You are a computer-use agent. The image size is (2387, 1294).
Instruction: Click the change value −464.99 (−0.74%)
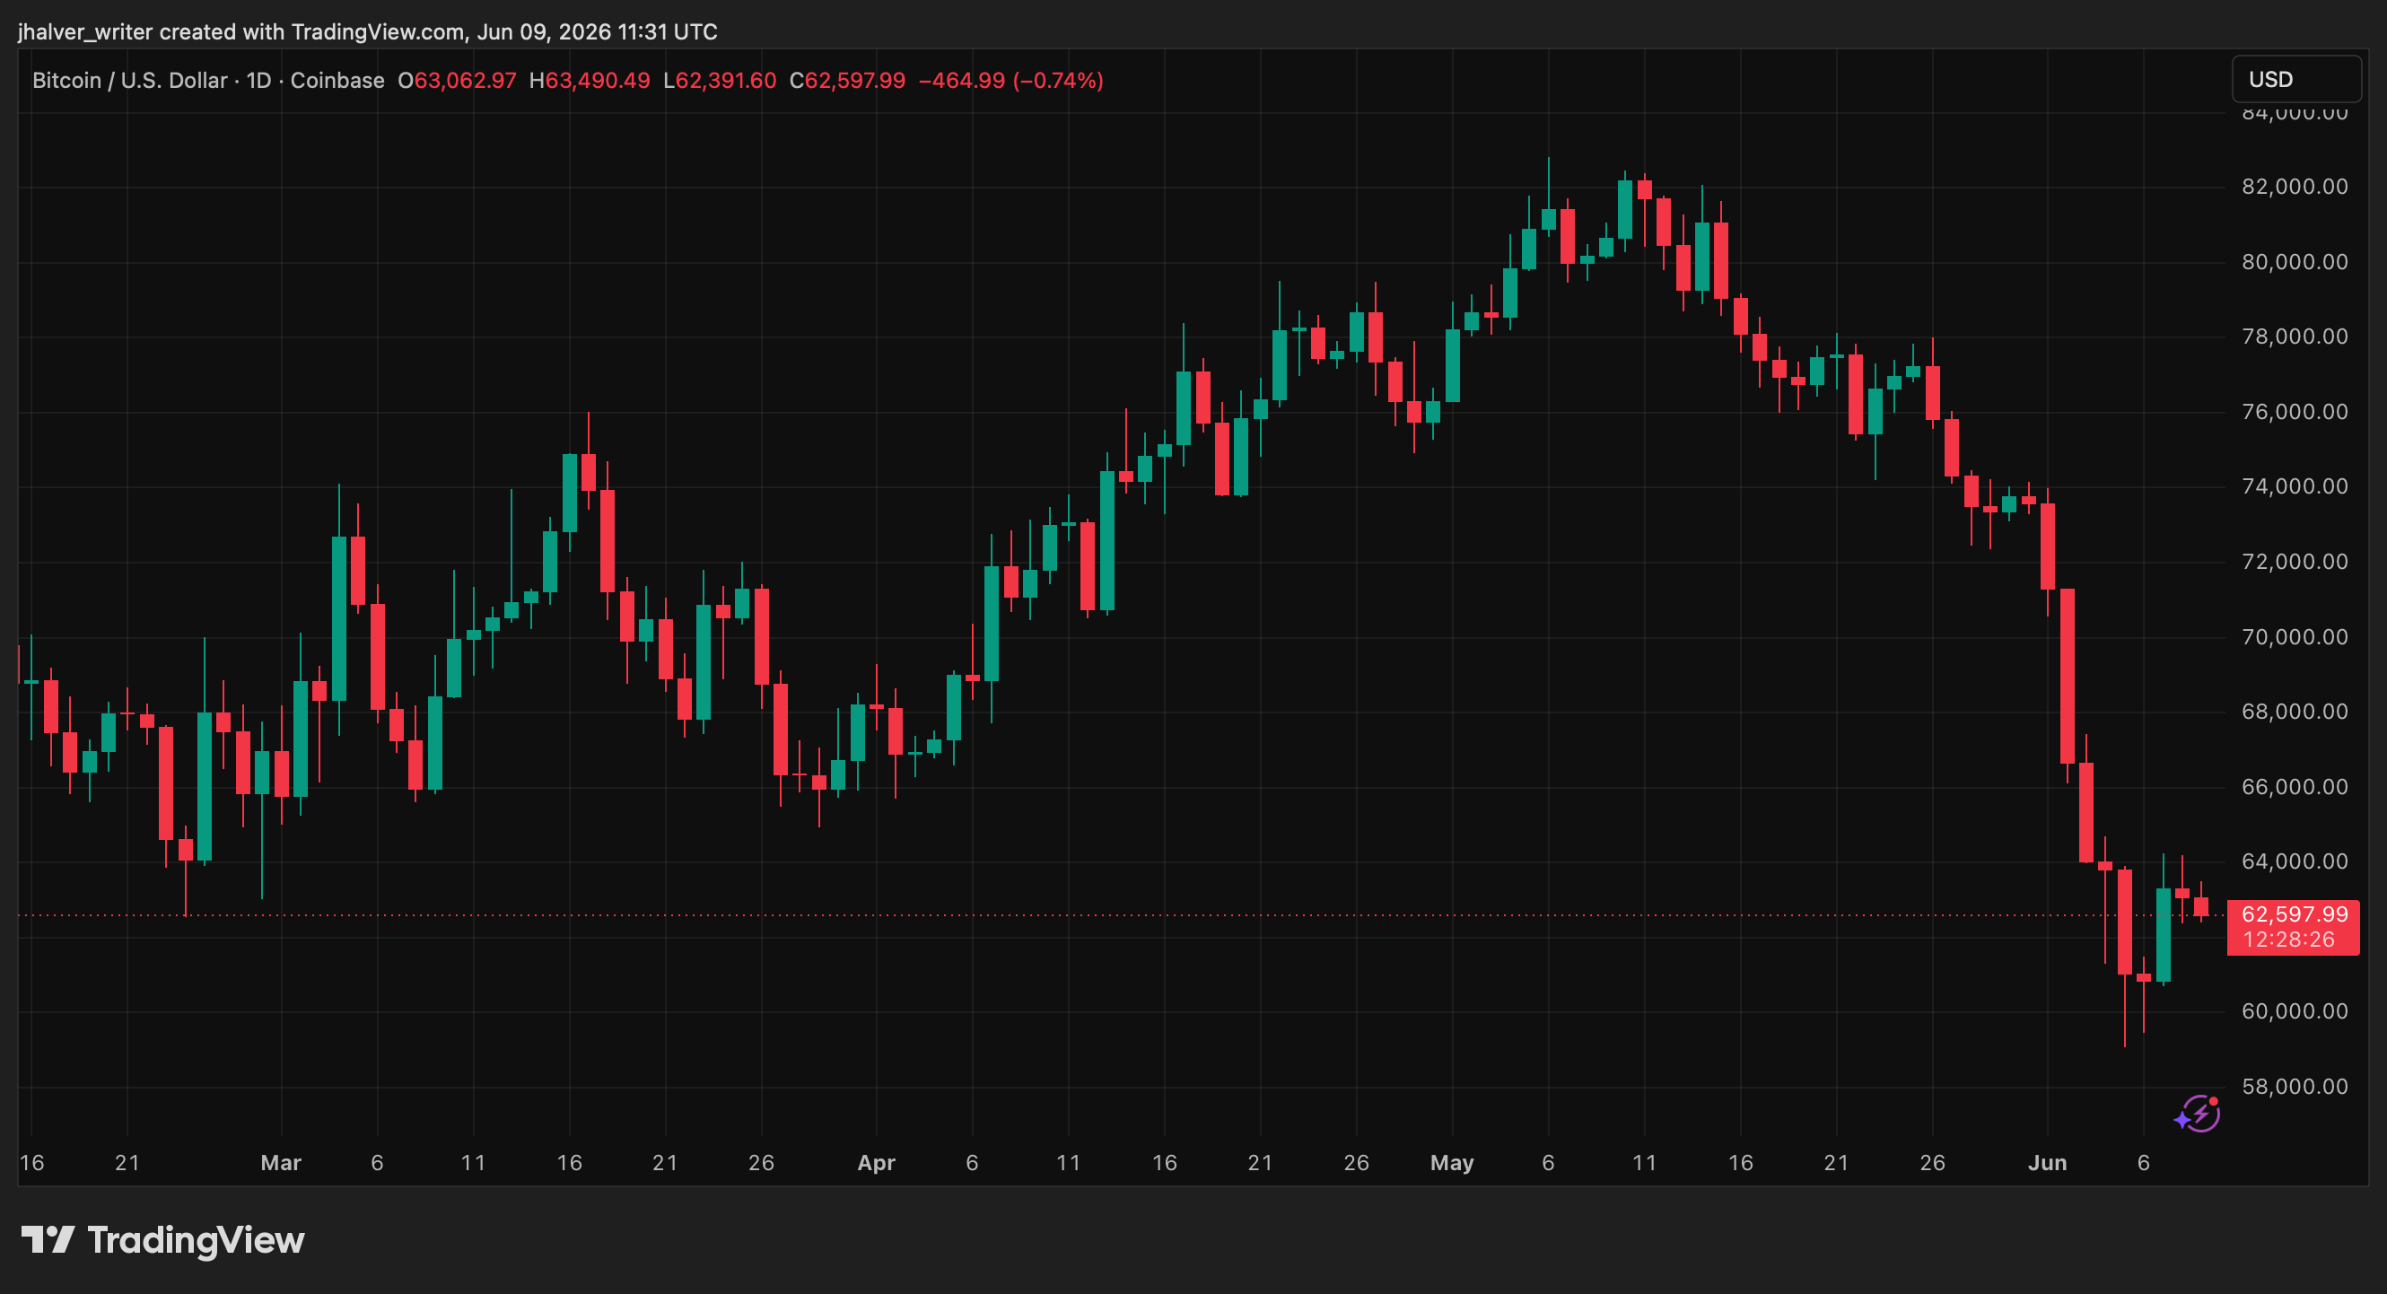pyautogui.click(x=1011, y=81)
